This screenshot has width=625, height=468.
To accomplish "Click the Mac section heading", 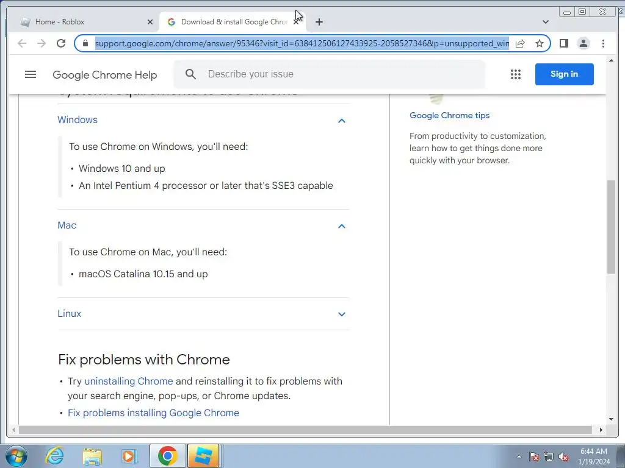I will (67, 225).
